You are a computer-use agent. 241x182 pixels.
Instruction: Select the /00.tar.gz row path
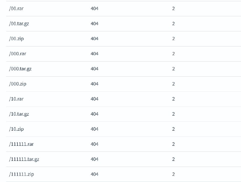click(x=19, y=24)
